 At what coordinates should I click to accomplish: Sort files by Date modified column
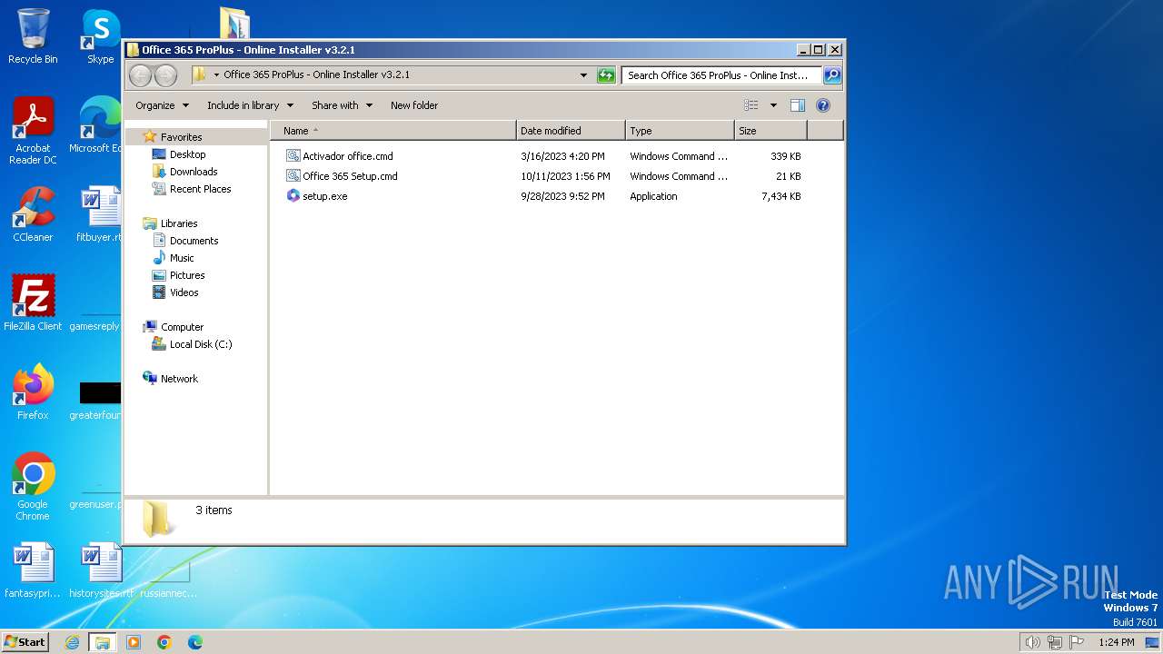point(571,131)
